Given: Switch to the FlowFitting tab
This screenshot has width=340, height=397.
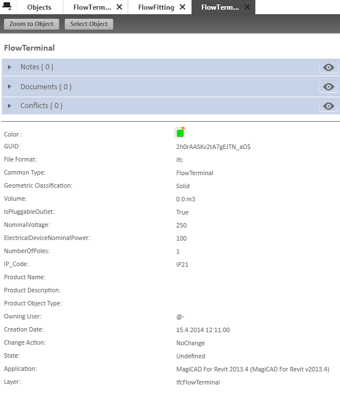Looking at the screenshot, I should tap(156, 7).
